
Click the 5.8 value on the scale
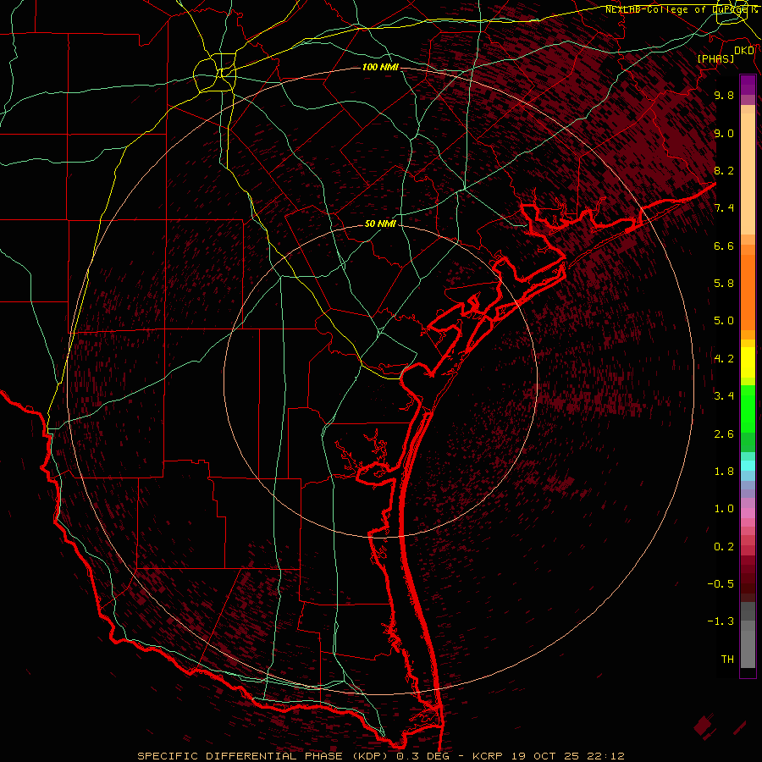(x=724, y=284)
